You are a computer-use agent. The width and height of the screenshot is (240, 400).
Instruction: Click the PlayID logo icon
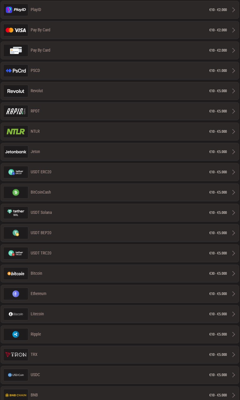(16, 10)
